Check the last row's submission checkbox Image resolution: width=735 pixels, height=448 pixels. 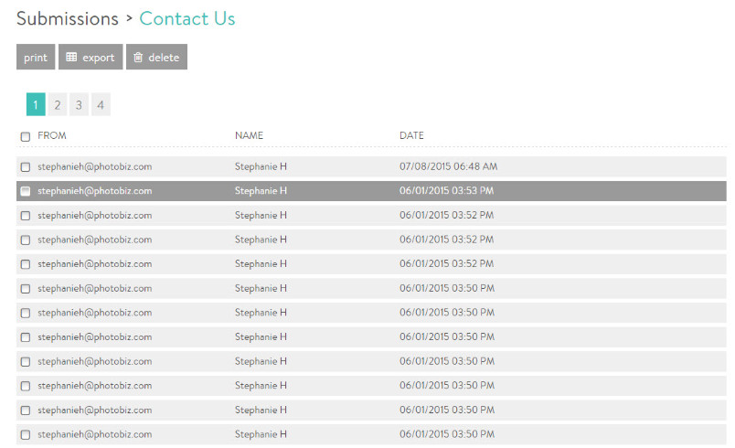click(x=26, y=435)
